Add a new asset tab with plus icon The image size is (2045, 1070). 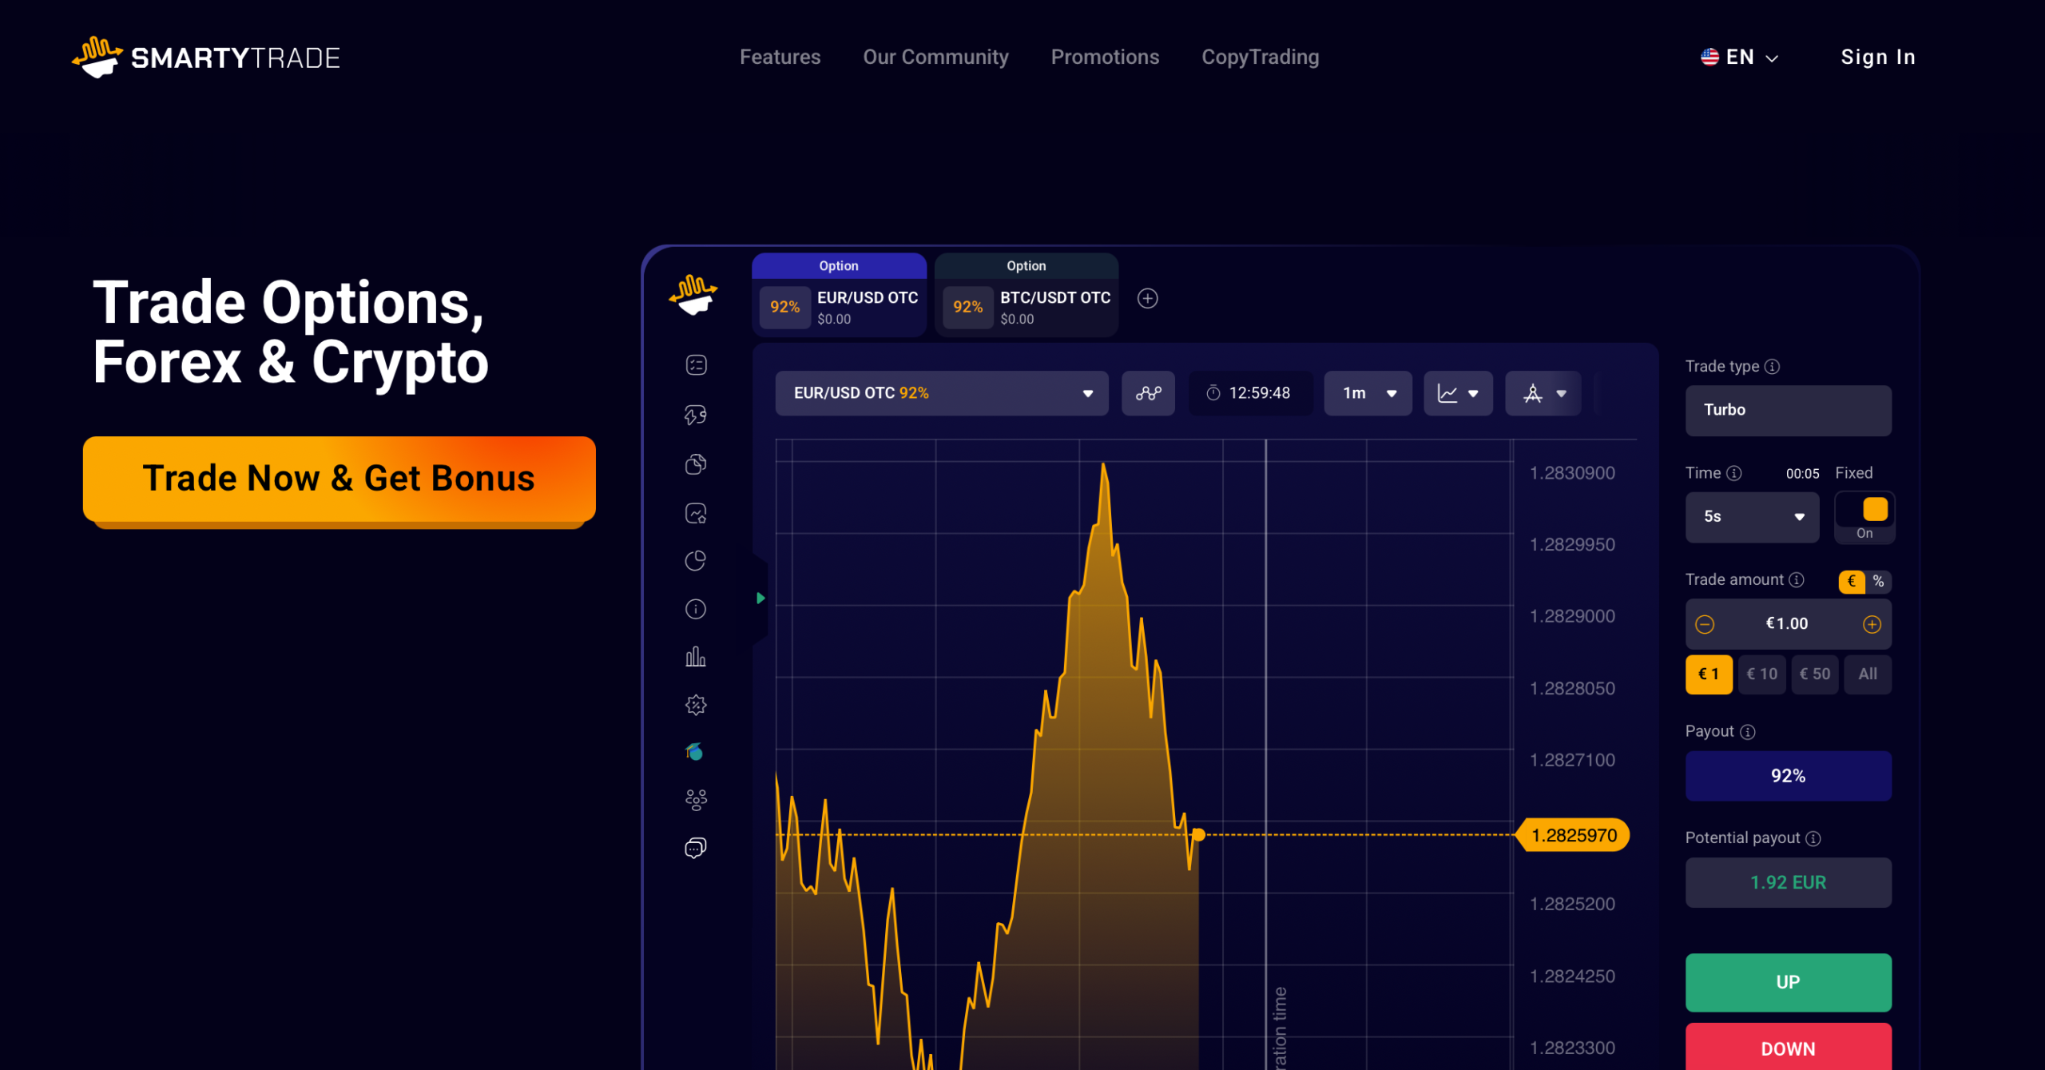tap(1148, 298)
